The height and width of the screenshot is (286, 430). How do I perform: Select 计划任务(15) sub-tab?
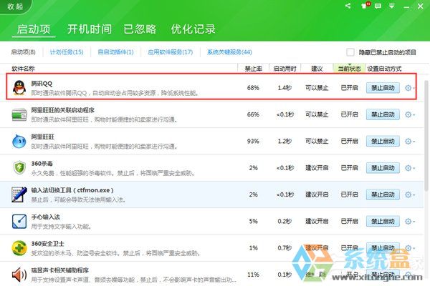pyautogui.click(x=67, y=52)
